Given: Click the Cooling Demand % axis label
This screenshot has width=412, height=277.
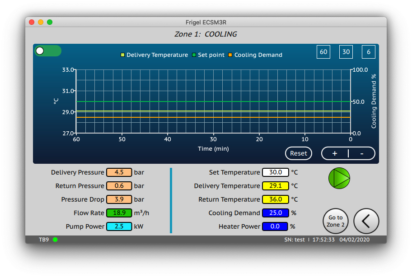Looking at the screenshot, I should [374, 101].
